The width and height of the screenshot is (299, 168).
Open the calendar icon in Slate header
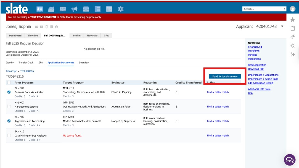pos(109,9)
